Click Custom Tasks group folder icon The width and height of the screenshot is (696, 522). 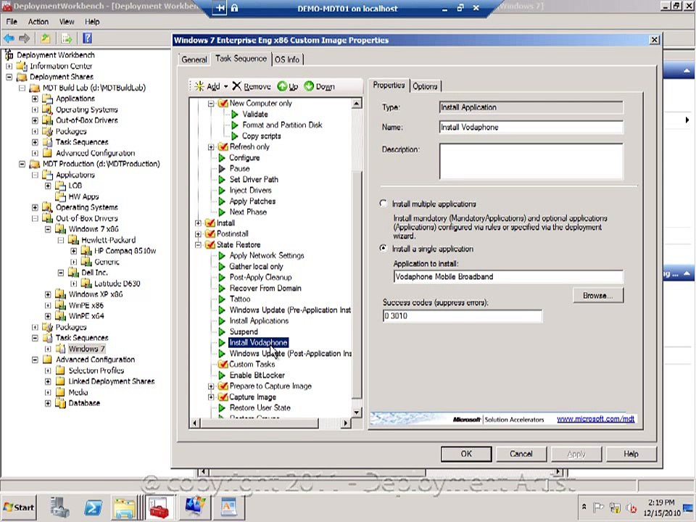pyautogui.click(x=223, y=365)
